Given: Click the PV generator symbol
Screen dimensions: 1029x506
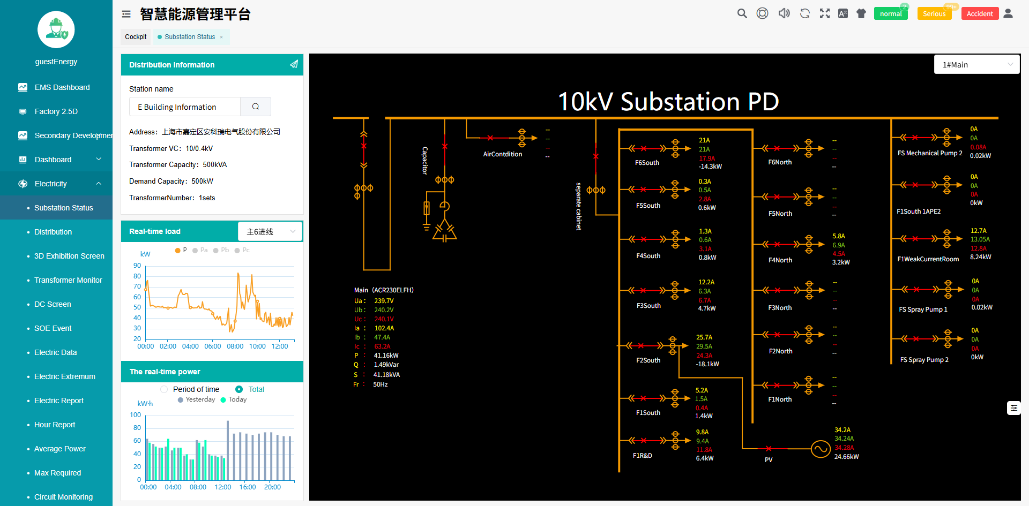Looking at the screenshot, I should [x=821, y=449].
